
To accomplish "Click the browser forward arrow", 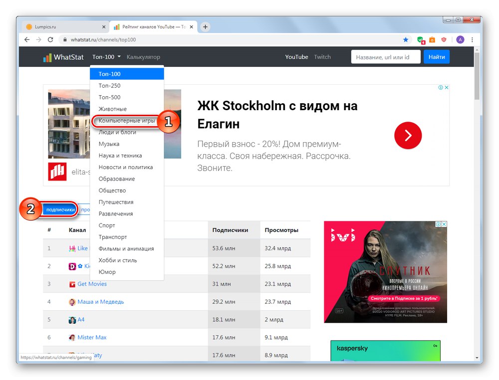I will tap(38, 39).
